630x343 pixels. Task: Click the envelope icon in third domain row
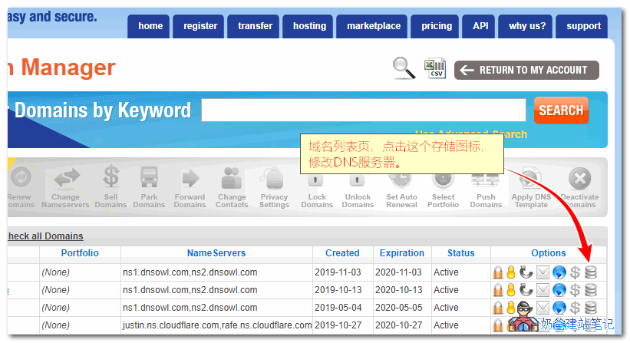coord(543,308)
